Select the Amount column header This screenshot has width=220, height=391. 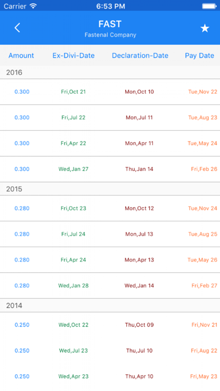[x=21, y=56]
